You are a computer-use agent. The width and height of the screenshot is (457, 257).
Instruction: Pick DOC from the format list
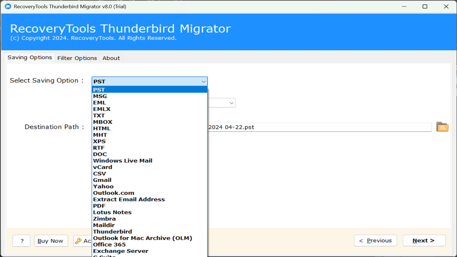tap(150, 154)
